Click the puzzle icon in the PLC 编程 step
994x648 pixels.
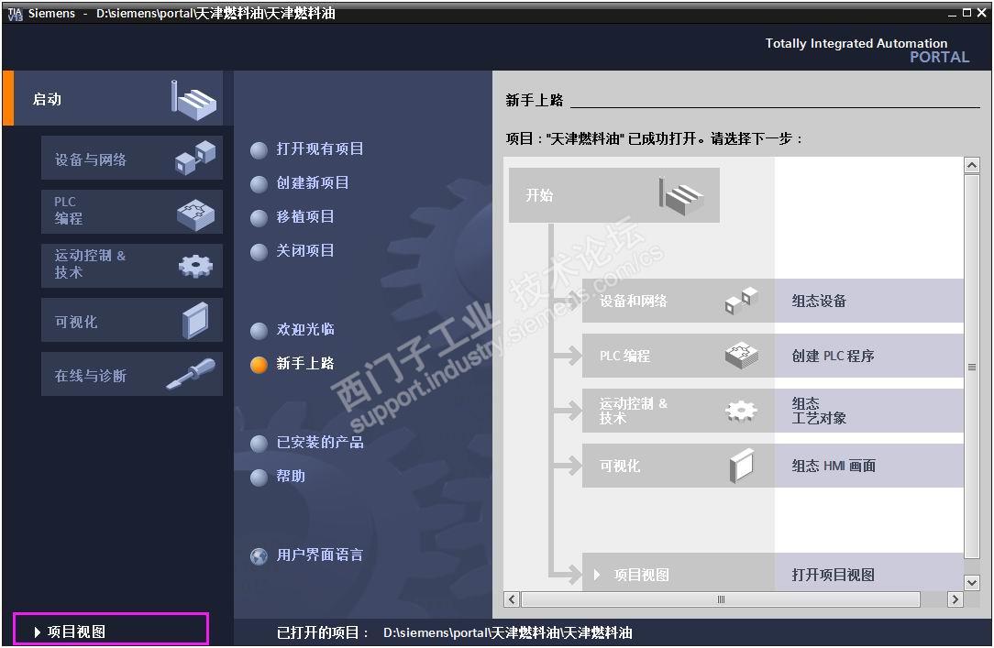pyautogui.click(x=741, y=356)
